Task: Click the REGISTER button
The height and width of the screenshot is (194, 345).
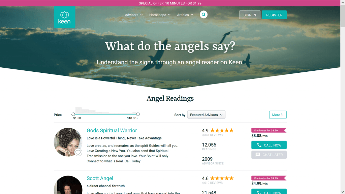Action: (x=274, y=15)
